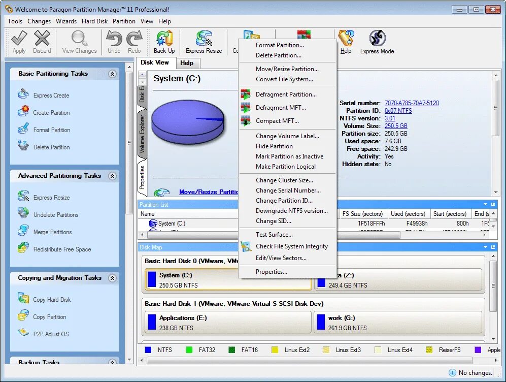Collapse Basic Partitioning Tasks panel
The height and width of the screenshot is (382, 506).
(x=112, y=74)
